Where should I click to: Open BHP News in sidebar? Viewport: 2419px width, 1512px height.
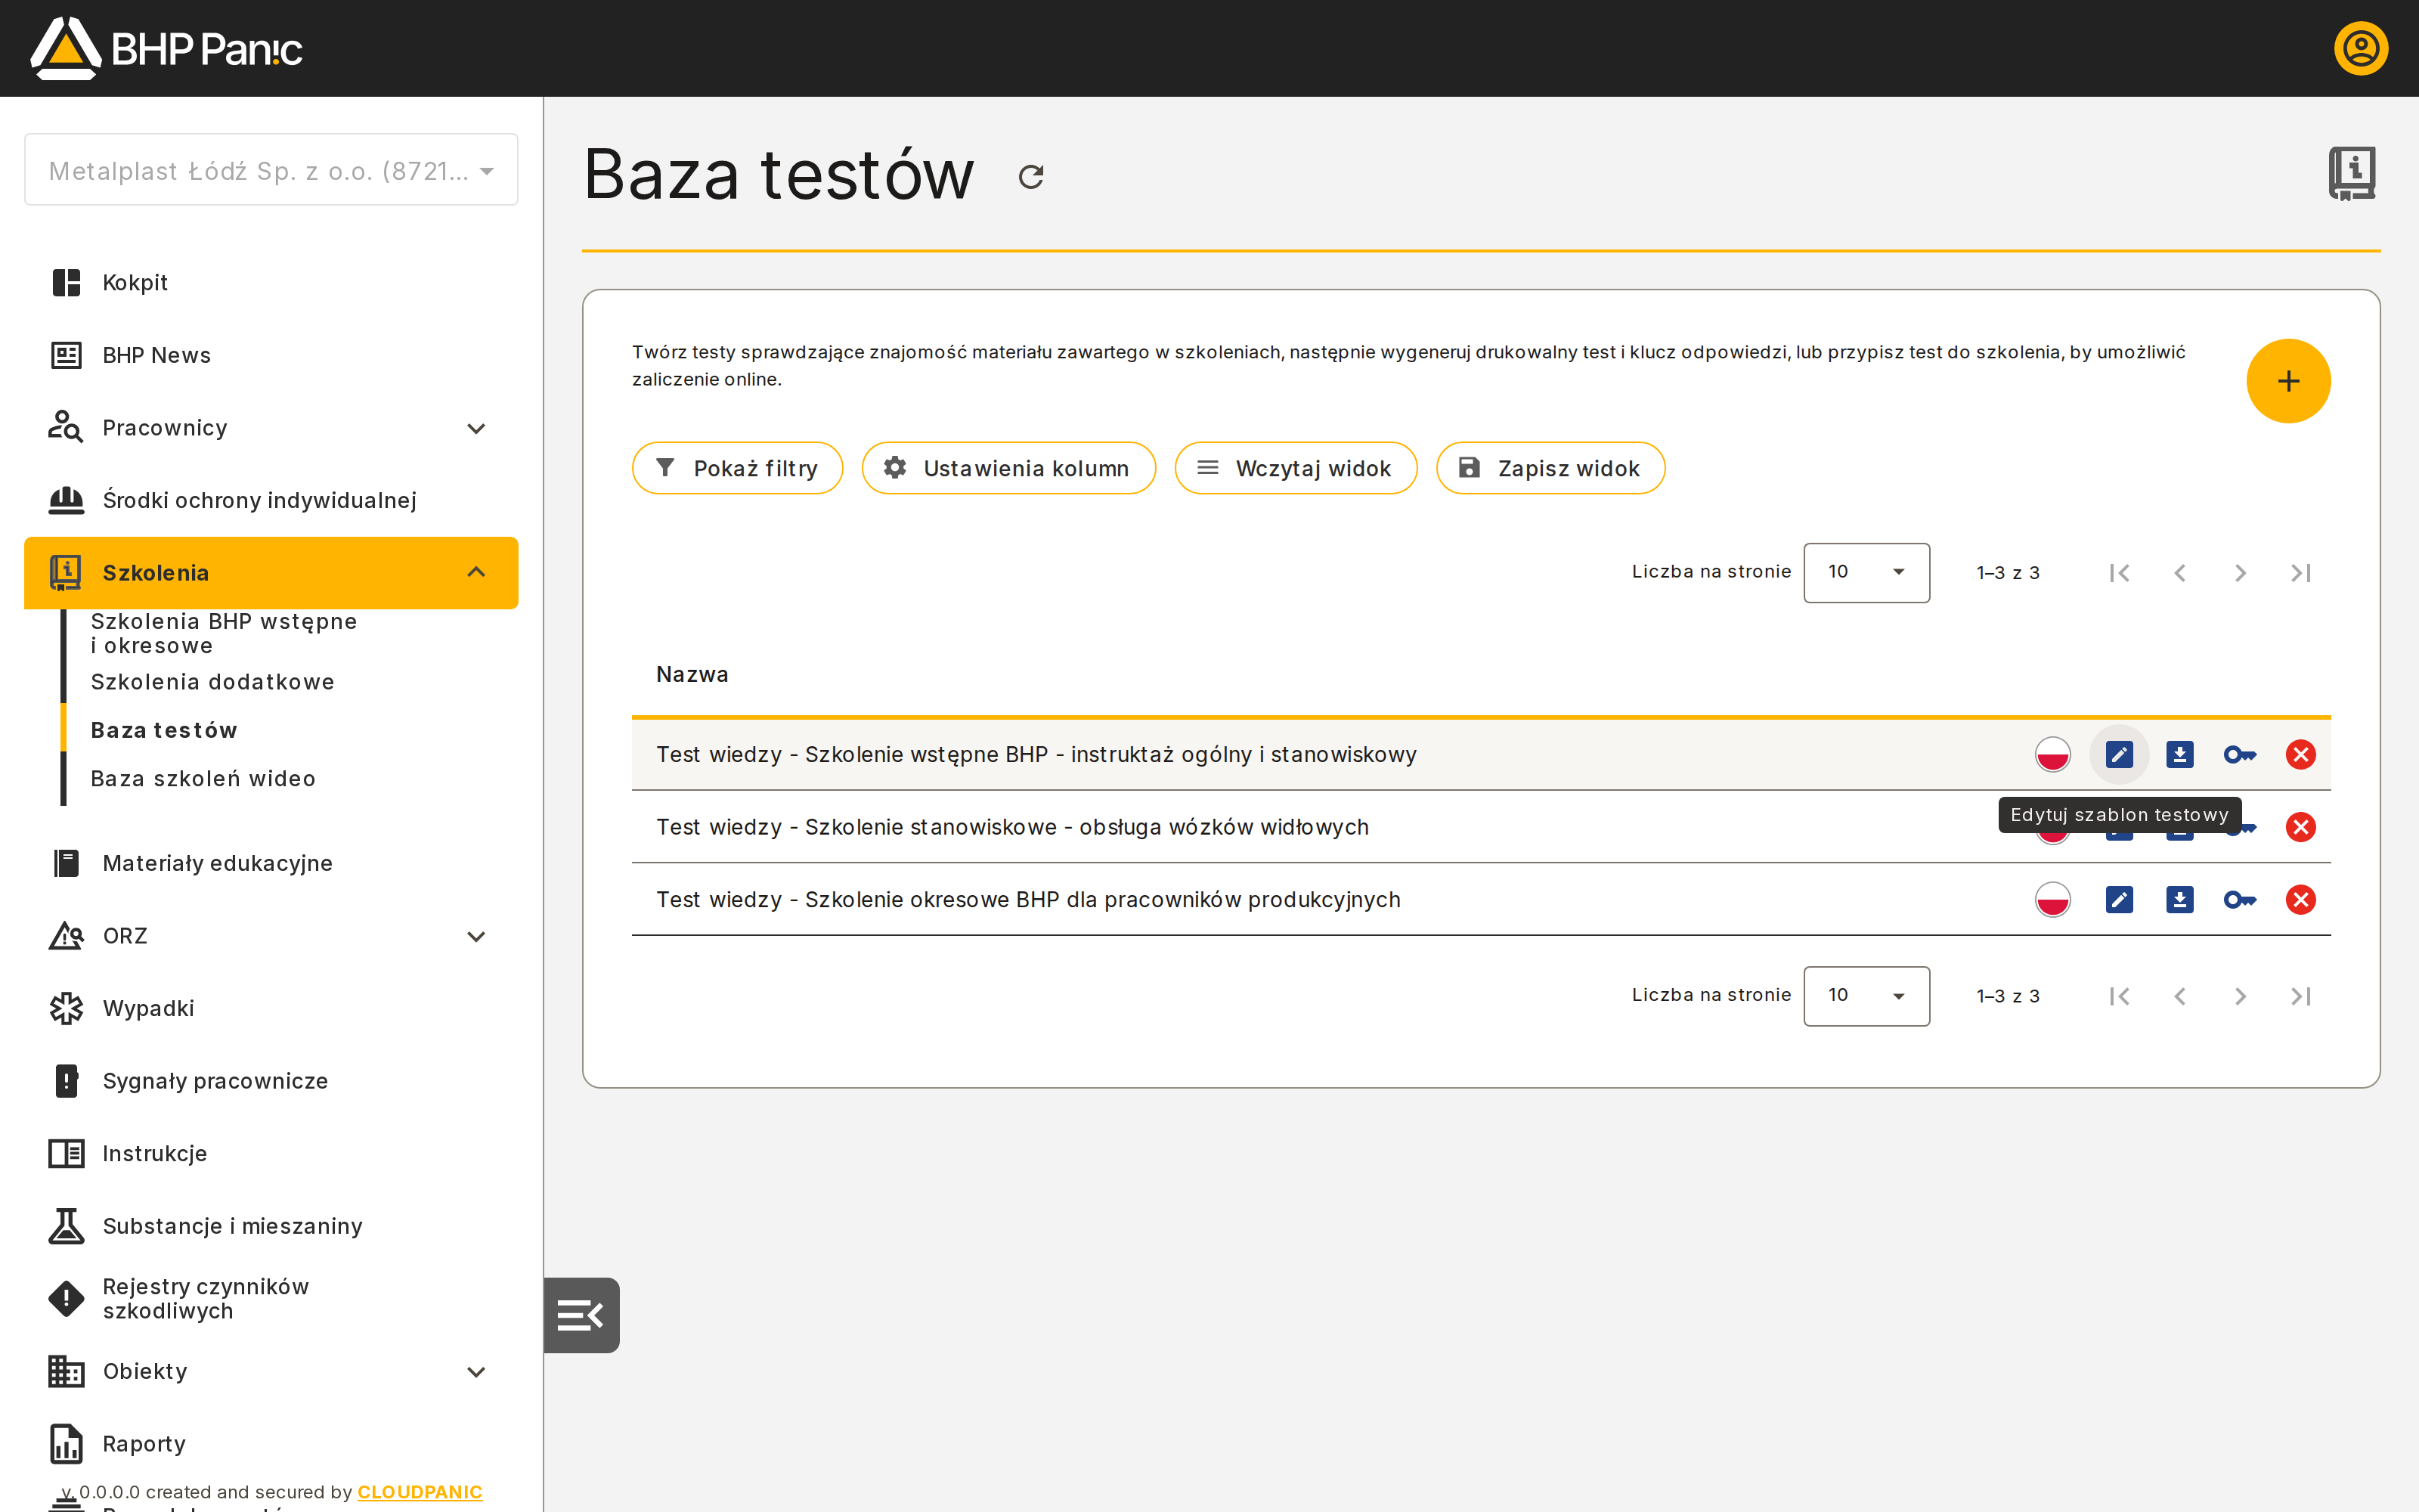[271, 355]
